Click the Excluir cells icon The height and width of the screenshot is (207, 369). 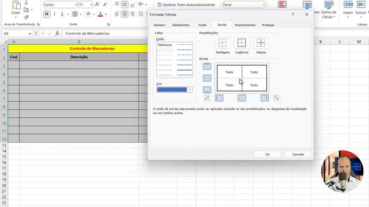(361, 5)
